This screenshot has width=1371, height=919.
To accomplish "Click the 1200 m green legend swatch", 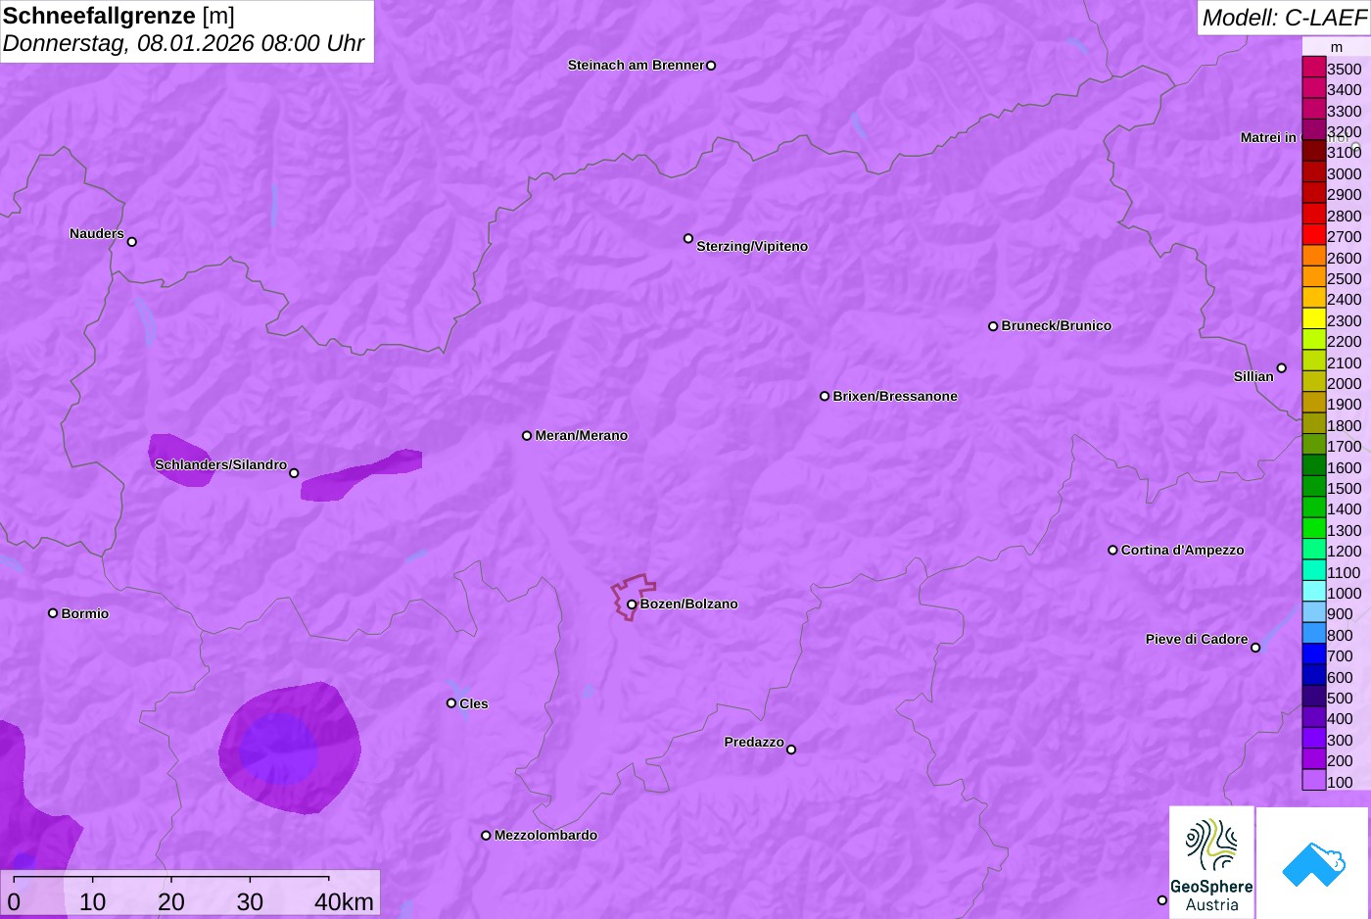I will (x=1314, y=550).
